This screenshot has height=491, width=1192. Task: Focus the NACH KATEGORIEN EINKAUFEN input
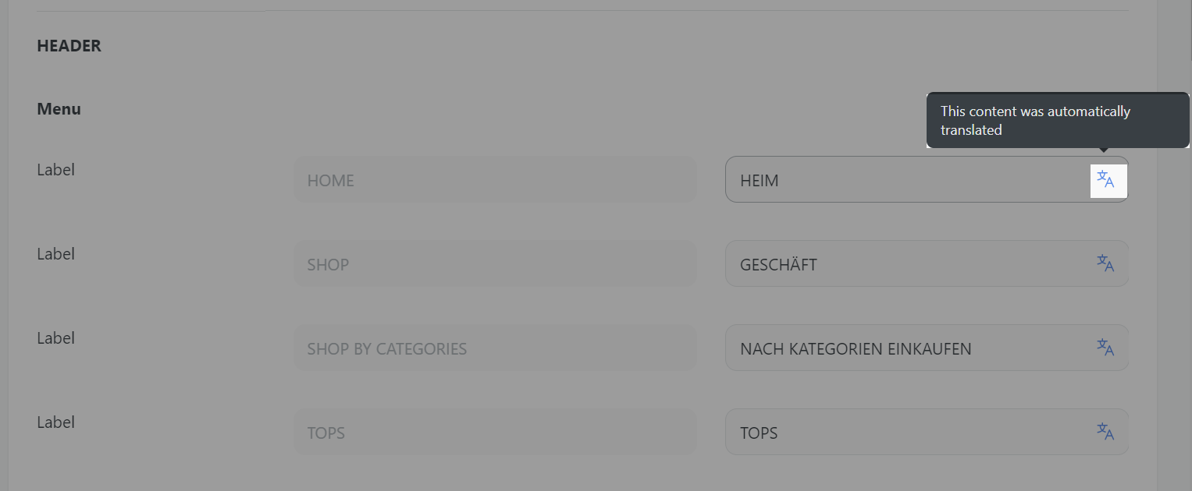pyautogui.click(x=927, y=348)
